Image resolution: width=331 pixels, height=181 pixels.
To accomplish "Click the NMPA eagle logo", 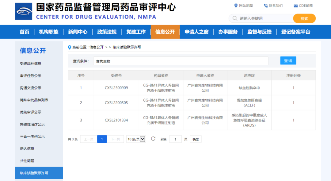I will [23, 12].
